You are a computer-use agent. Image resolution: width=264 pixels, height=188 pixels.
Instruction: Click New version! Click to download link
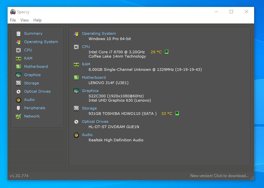[x=219, y=175]
